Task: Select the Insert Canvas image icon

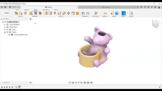Action: coord(117,13)
